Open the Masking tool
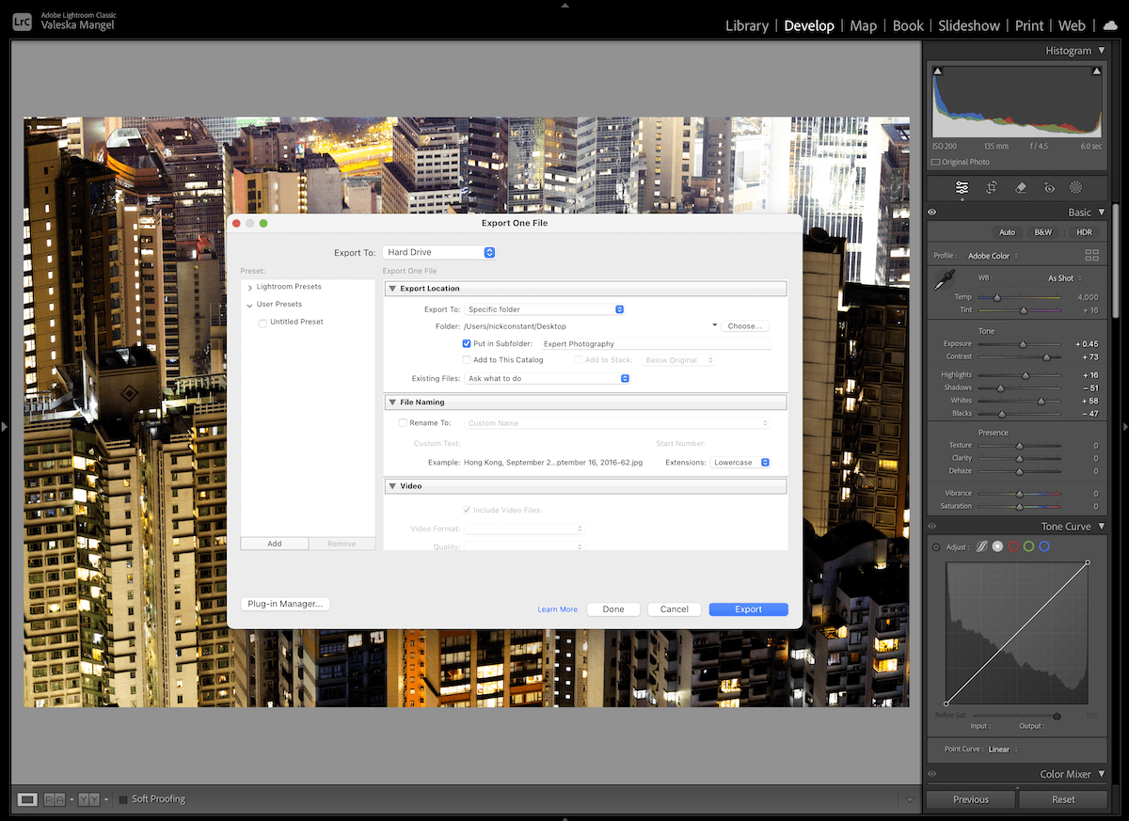 (x=1076, y=188)
